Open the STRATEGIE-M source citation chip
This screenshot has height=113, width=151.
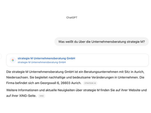point(90,83)
